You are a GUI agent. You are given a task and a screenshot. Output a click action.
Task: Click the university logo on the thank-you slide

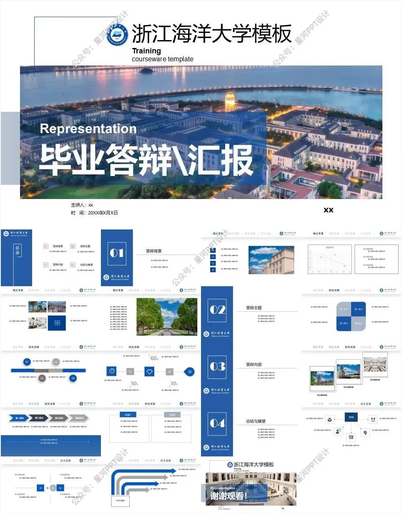[230, 465]
